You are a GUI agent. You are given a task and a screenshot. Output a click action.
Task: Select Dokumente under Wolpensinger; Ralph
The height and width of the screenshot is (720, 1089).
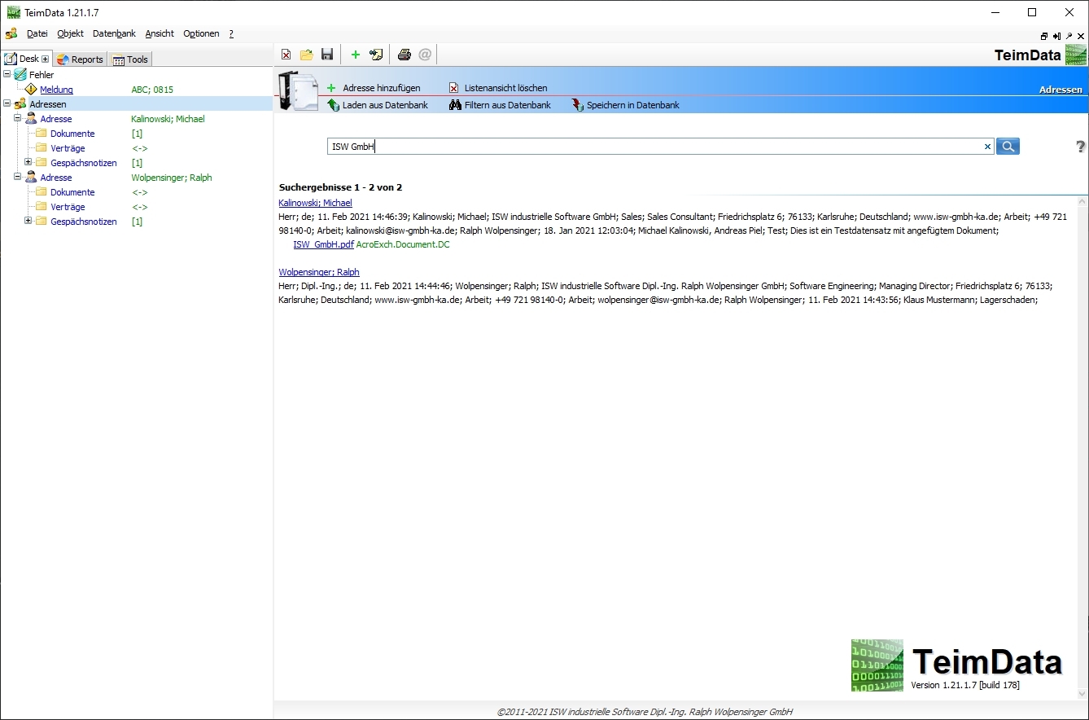click(72, 192)
